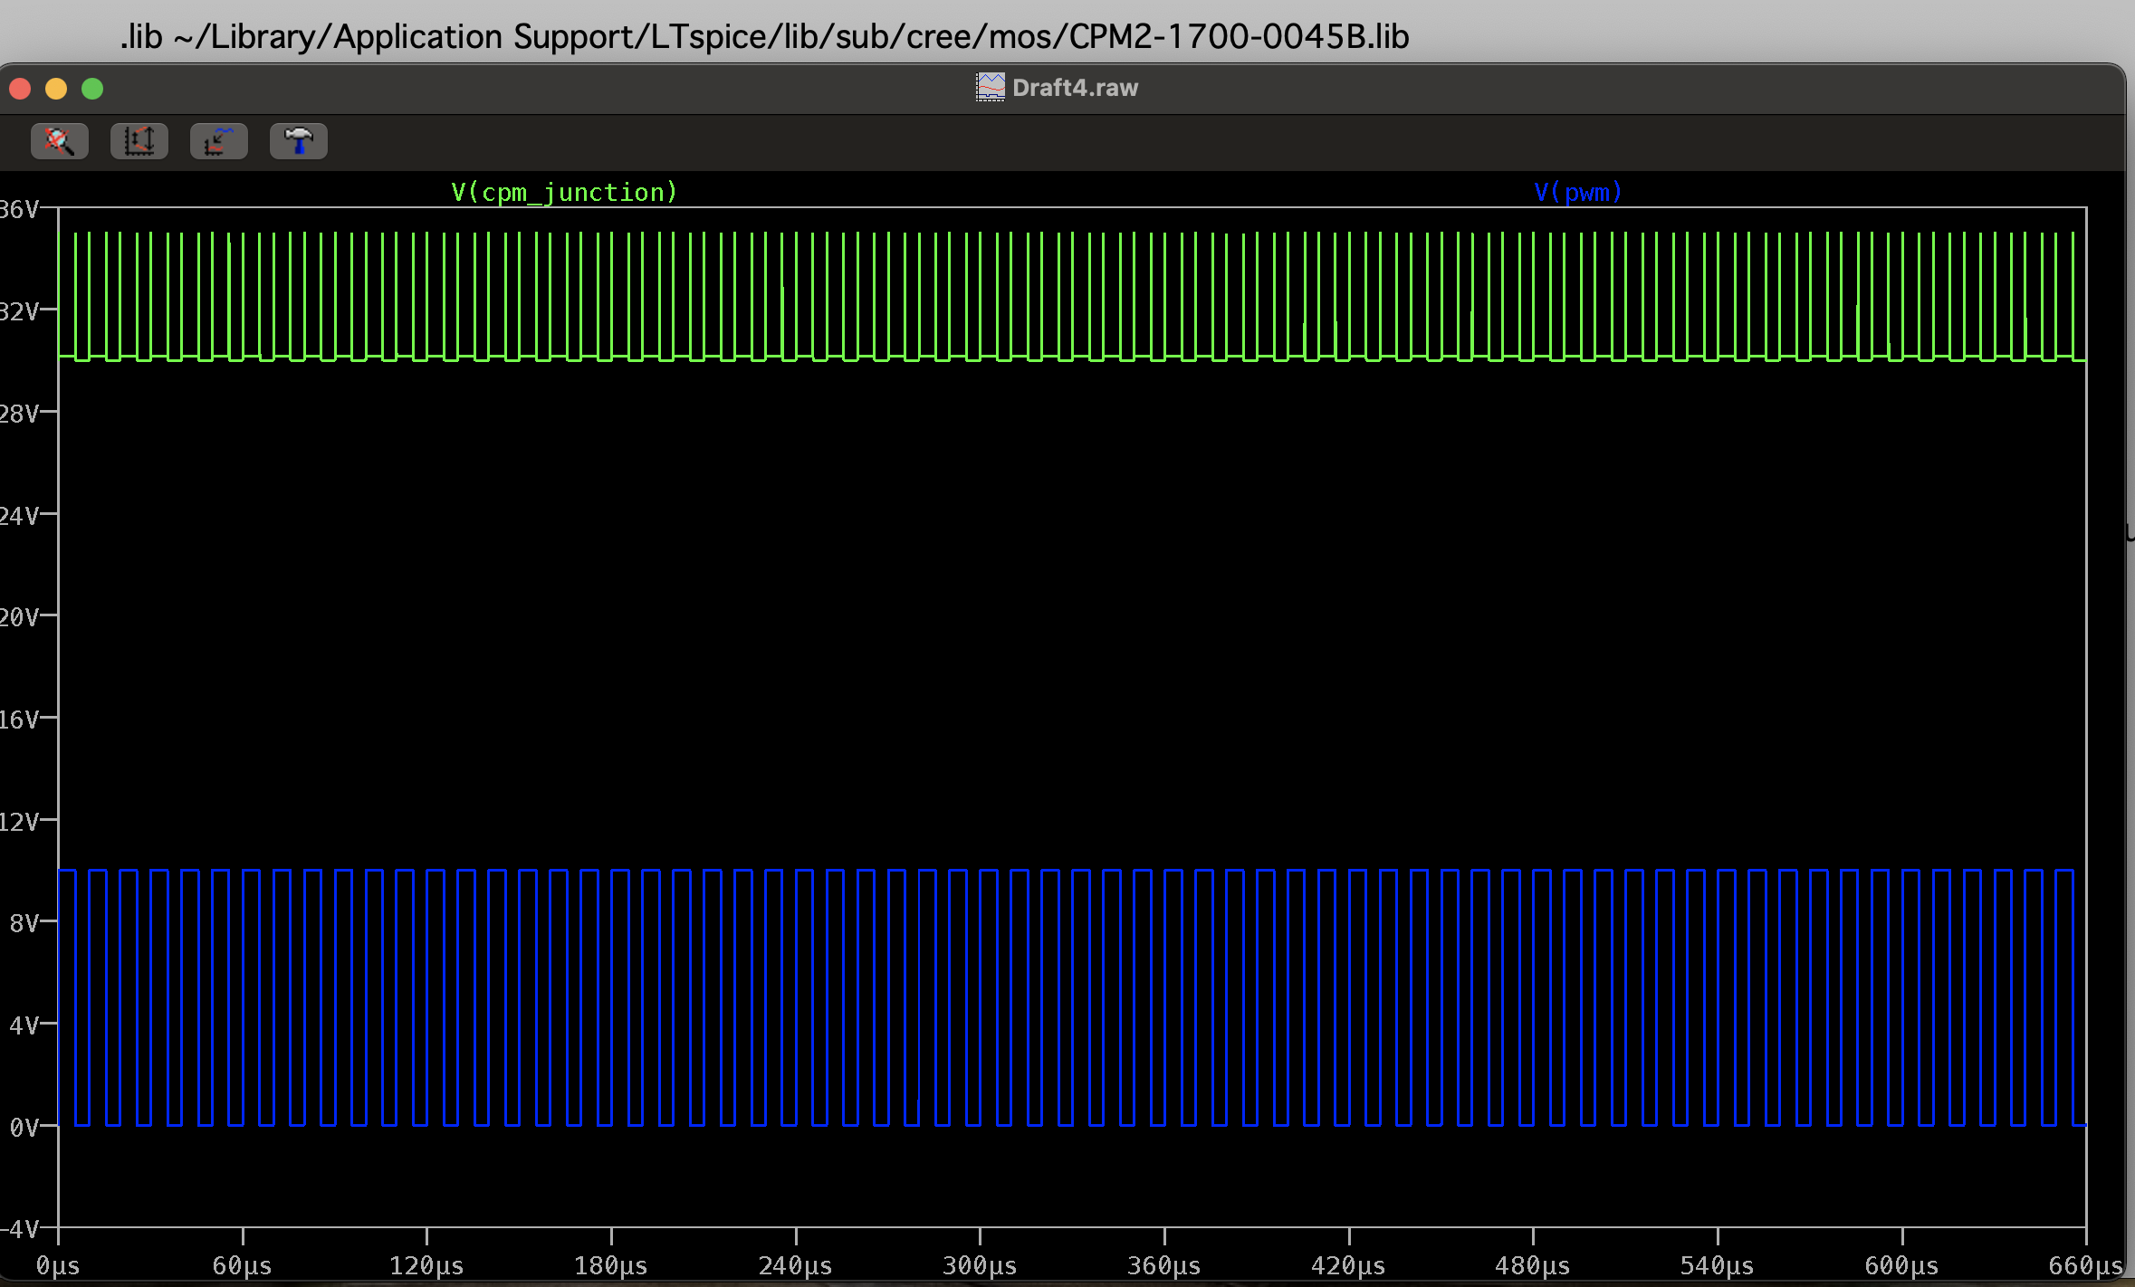Close the Draft4.raw window with red button
Screen dimensions: 2135x1287
coord(20,89)
